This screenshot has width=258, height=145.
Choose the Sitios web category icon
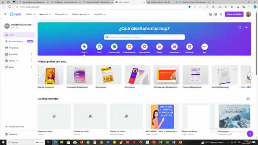(x=189, y=47)
